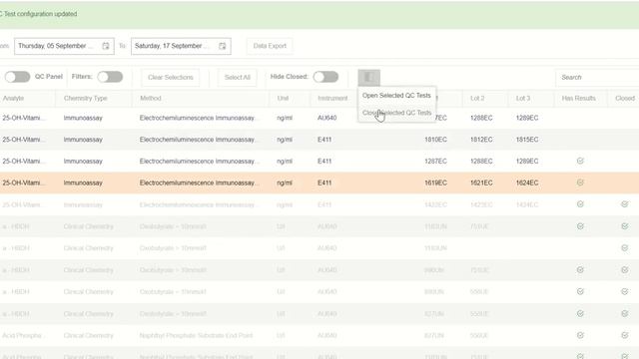
Task: Select lot cell 1624EC
Action: click(527, 182)
